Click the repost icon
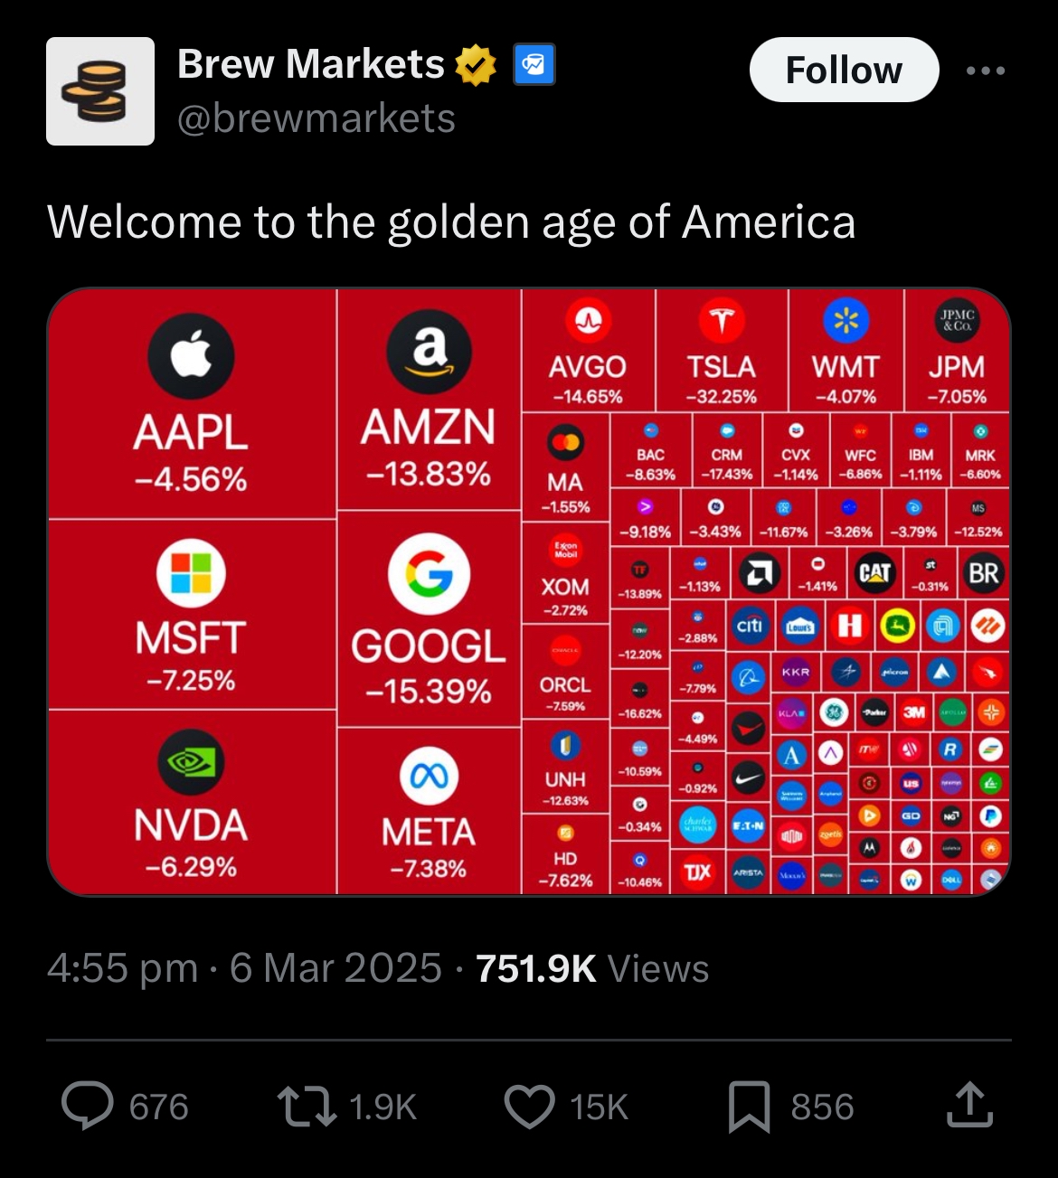1058x1178 pixels. tap(307, 1107)
